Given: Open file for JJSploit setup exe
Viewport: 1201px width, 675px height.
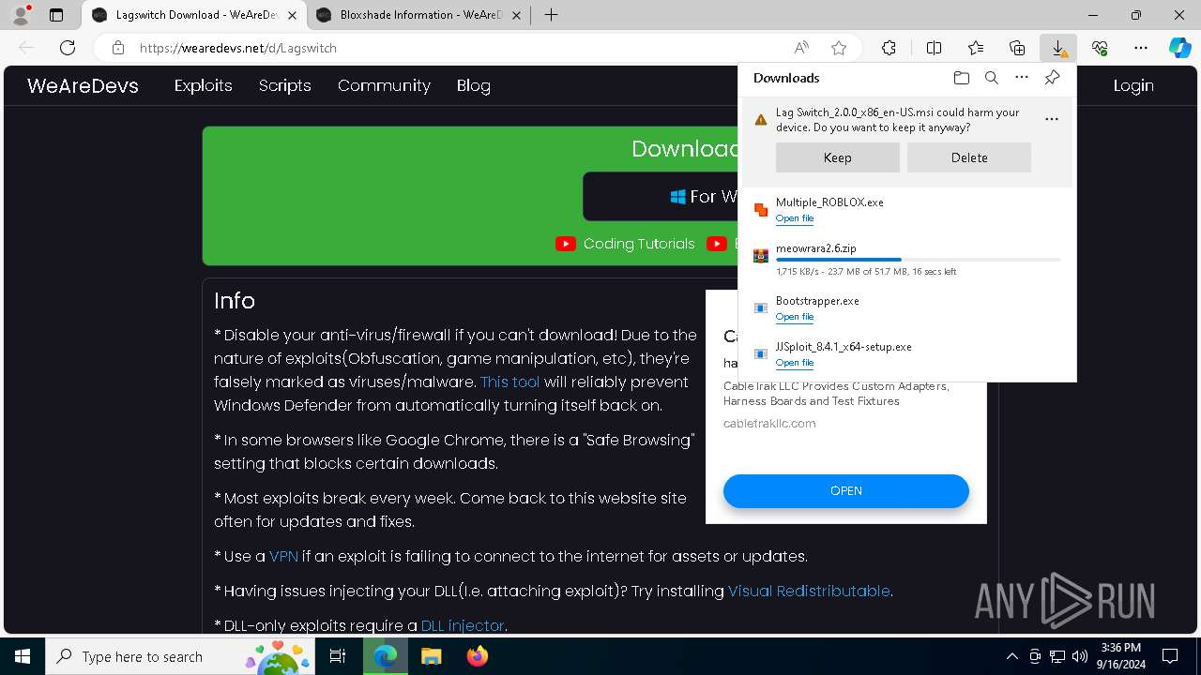Looking at the screenshot, I should 794,363.
